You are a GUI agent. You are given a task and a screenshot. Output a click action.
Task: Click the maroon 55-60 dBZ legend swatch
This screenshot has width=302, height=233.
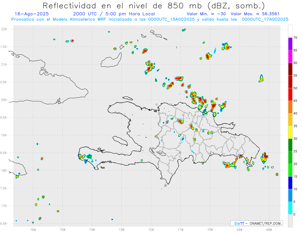(x=290, y=69)
